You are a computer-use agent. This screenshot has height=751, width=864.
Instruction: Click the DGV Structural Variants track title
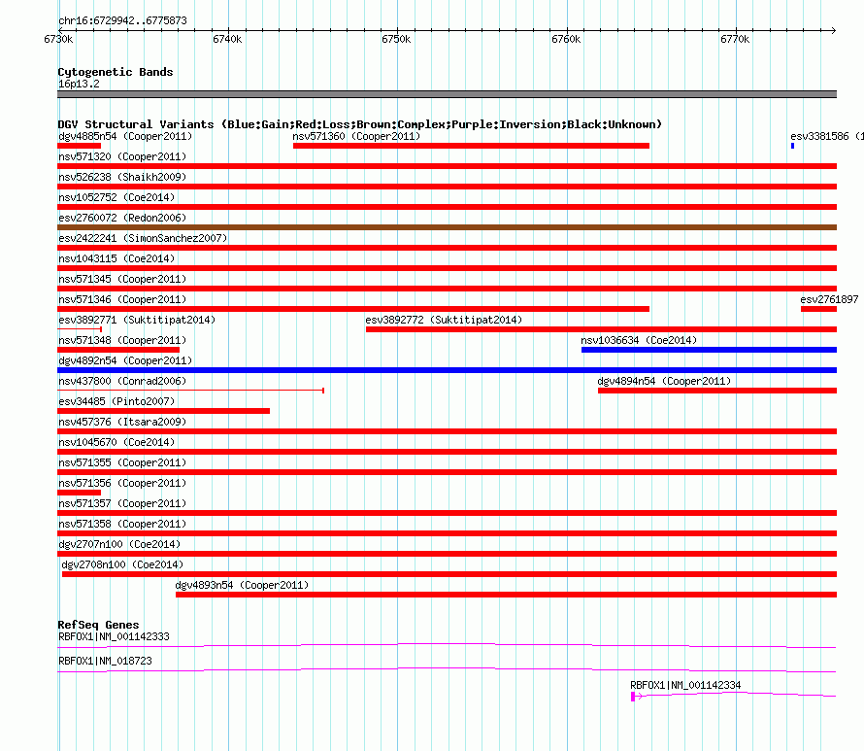pyautogui.click(x=360, y=124)
